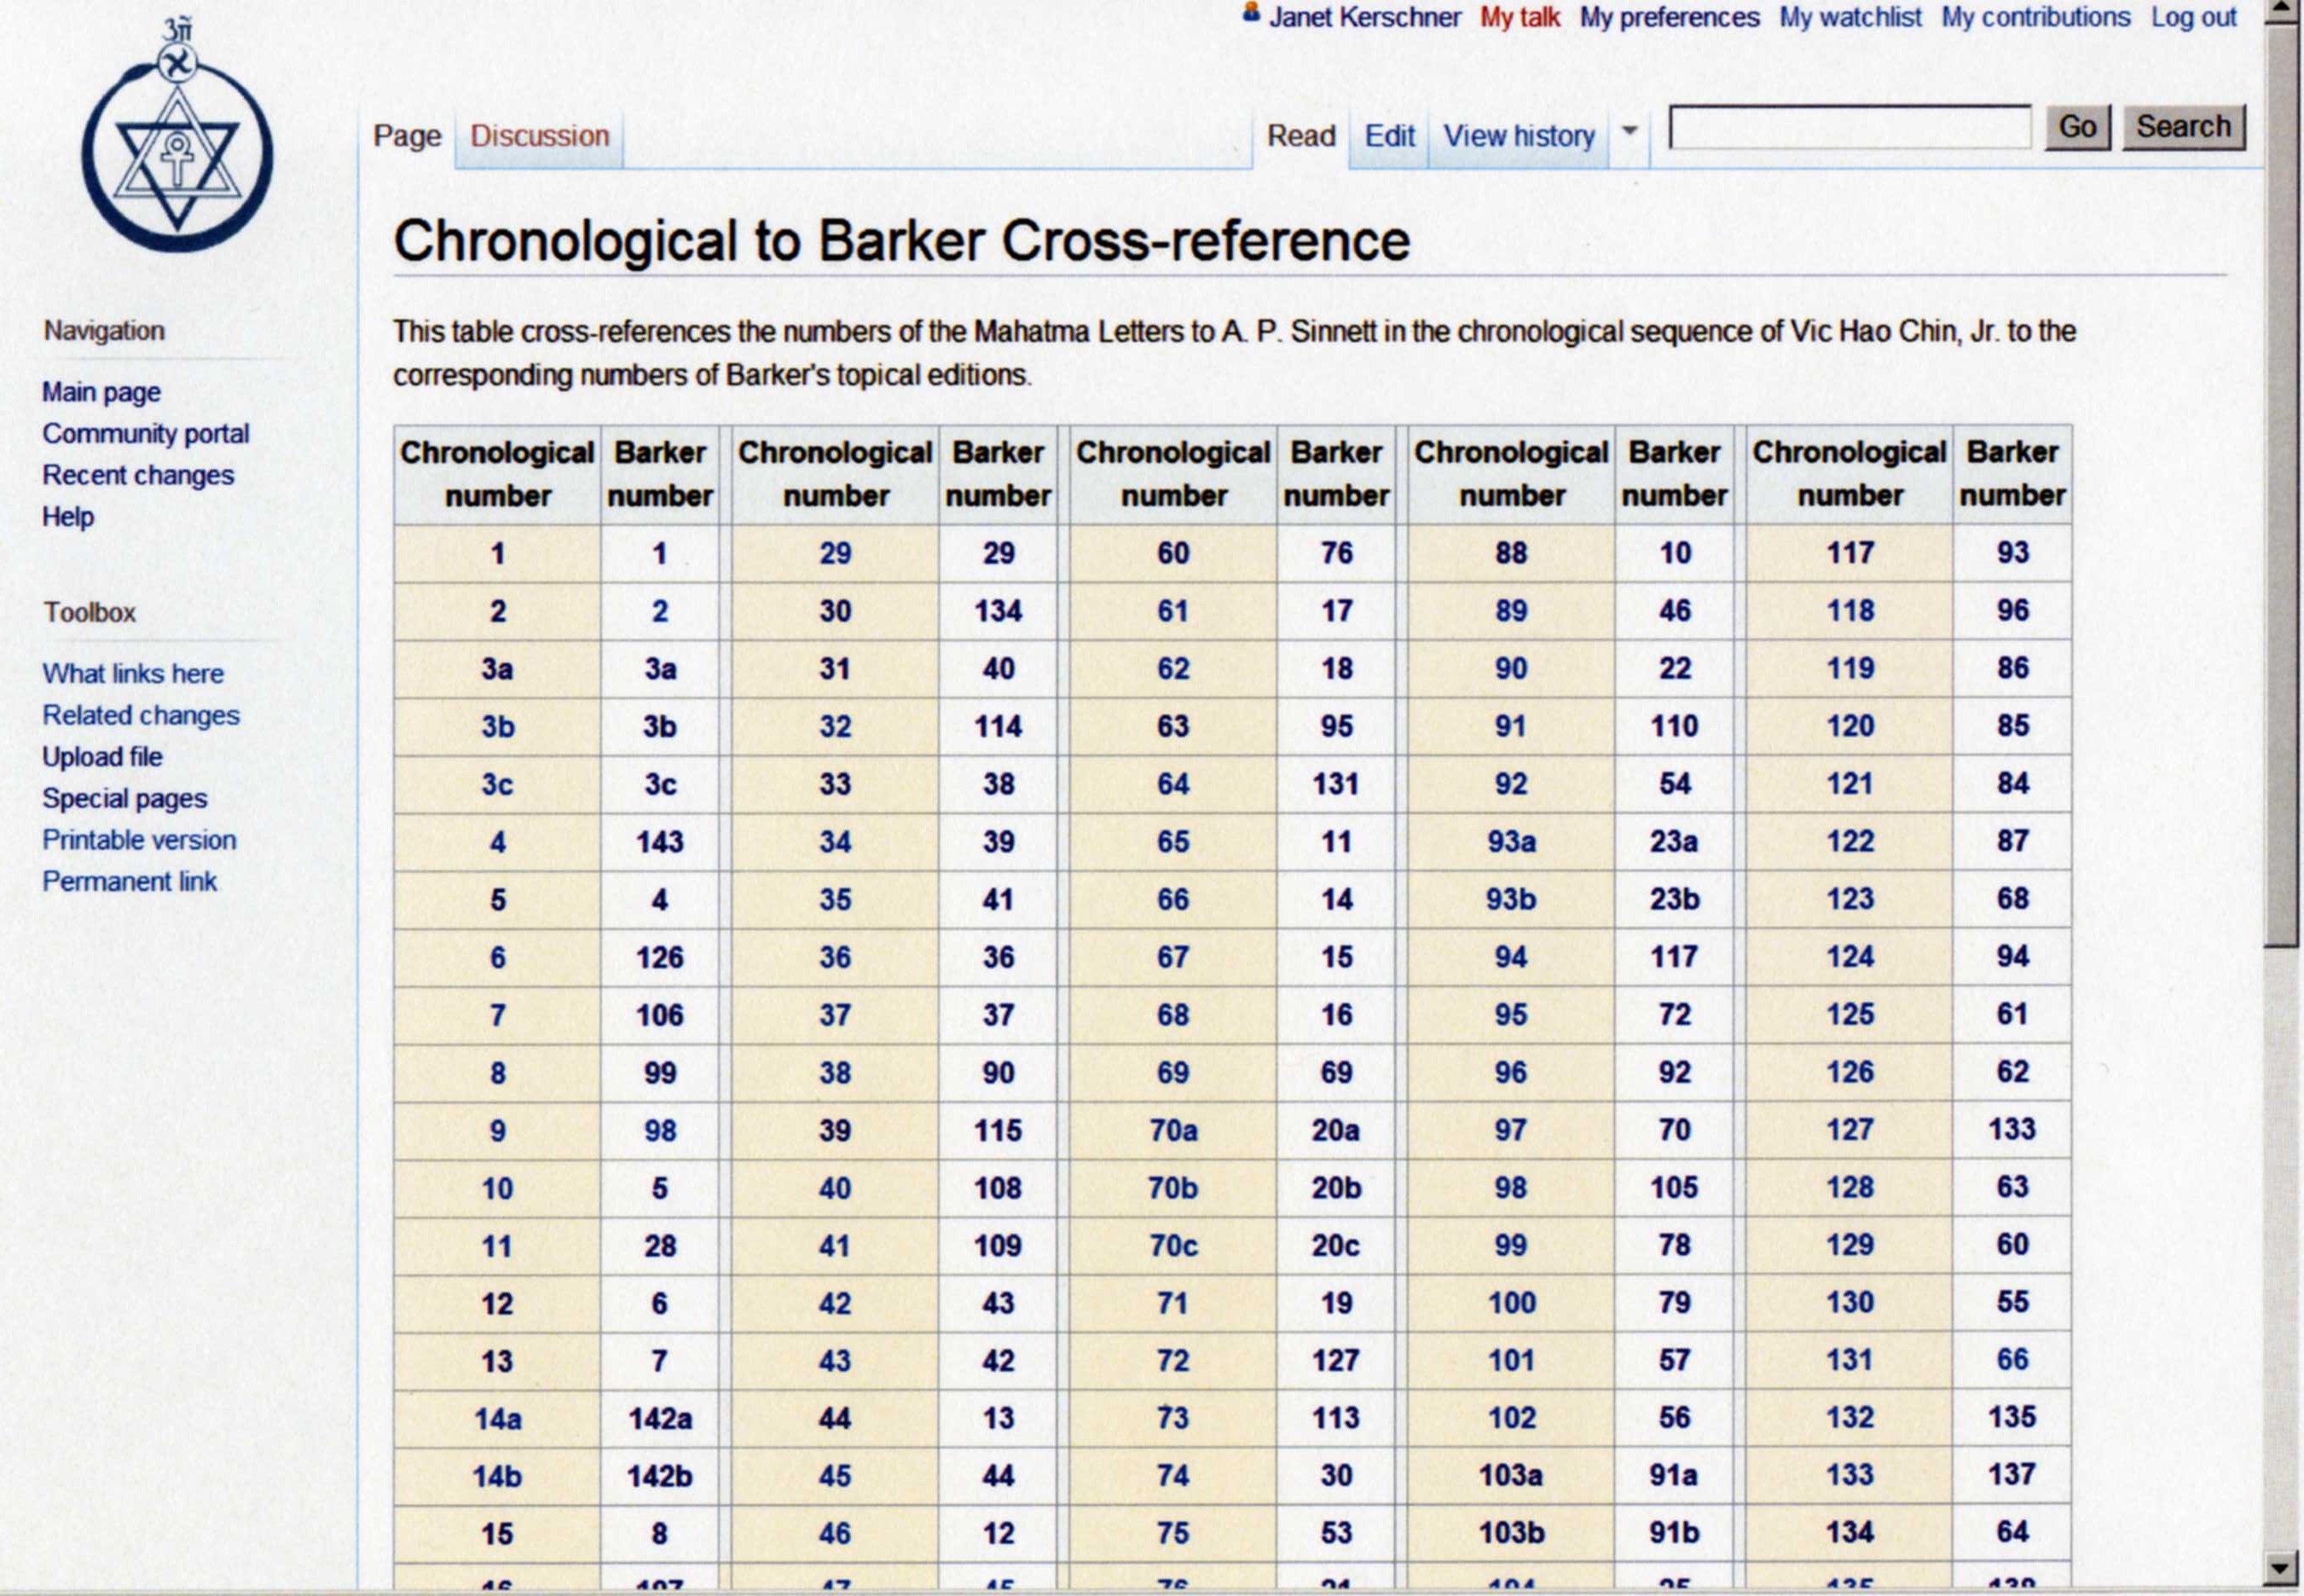
Task: Open Printable version link
Action: 139,840
